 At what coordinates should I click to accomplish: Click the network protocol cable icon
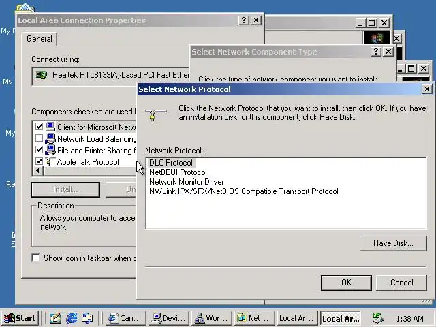[156, 114]
